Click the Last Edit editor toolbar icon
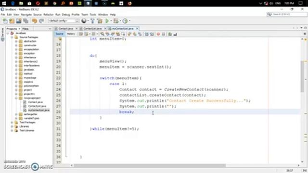 pos(81,34)
